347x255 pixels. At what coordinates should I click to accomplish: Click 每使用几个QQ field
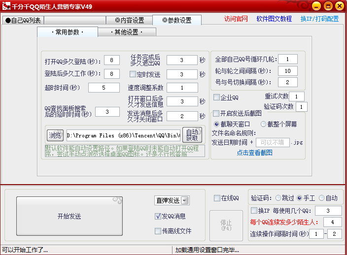pos(328,211)
